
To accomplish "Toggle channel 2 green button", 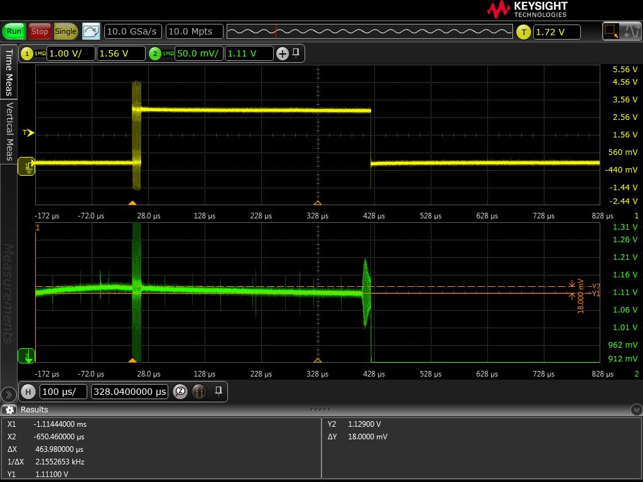I will (155, 54).
